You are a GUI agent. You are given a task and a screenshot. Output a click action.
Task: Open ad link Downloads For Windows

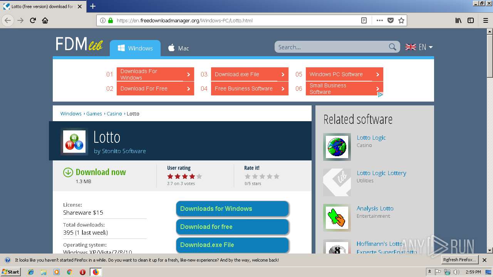(x=155, y=74)
